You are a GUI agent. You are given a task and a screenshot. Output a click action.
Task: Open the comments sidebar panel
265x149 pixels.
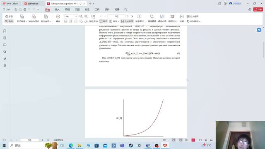5,45
